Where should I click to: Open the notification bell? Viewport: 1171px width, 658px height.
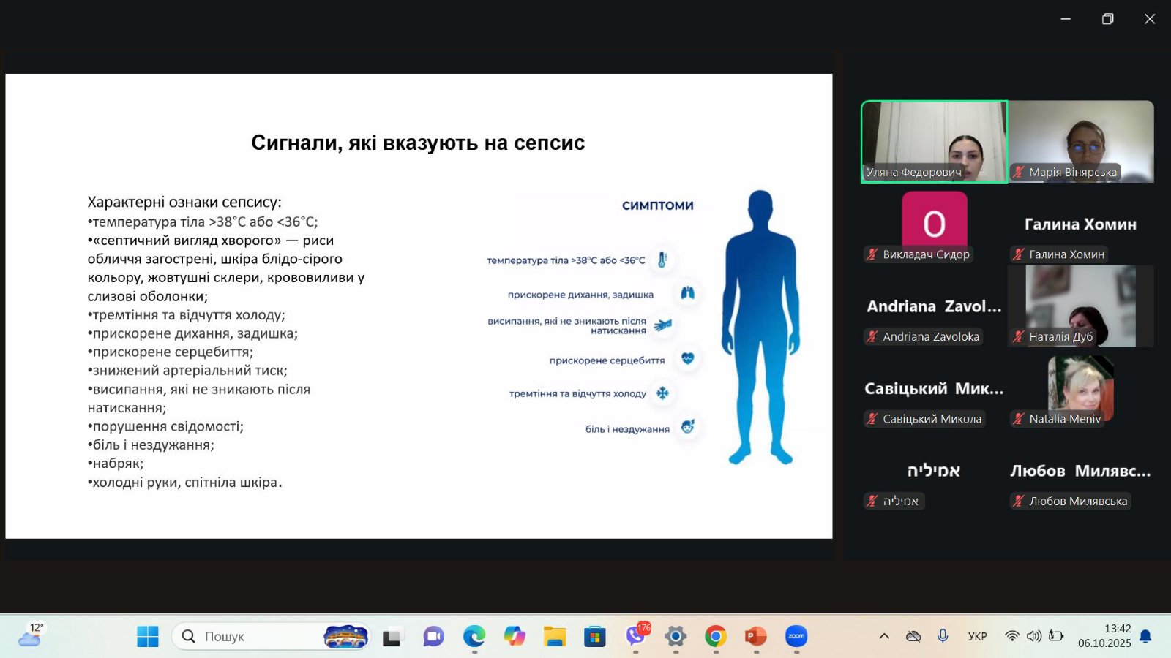point(1145,636)
